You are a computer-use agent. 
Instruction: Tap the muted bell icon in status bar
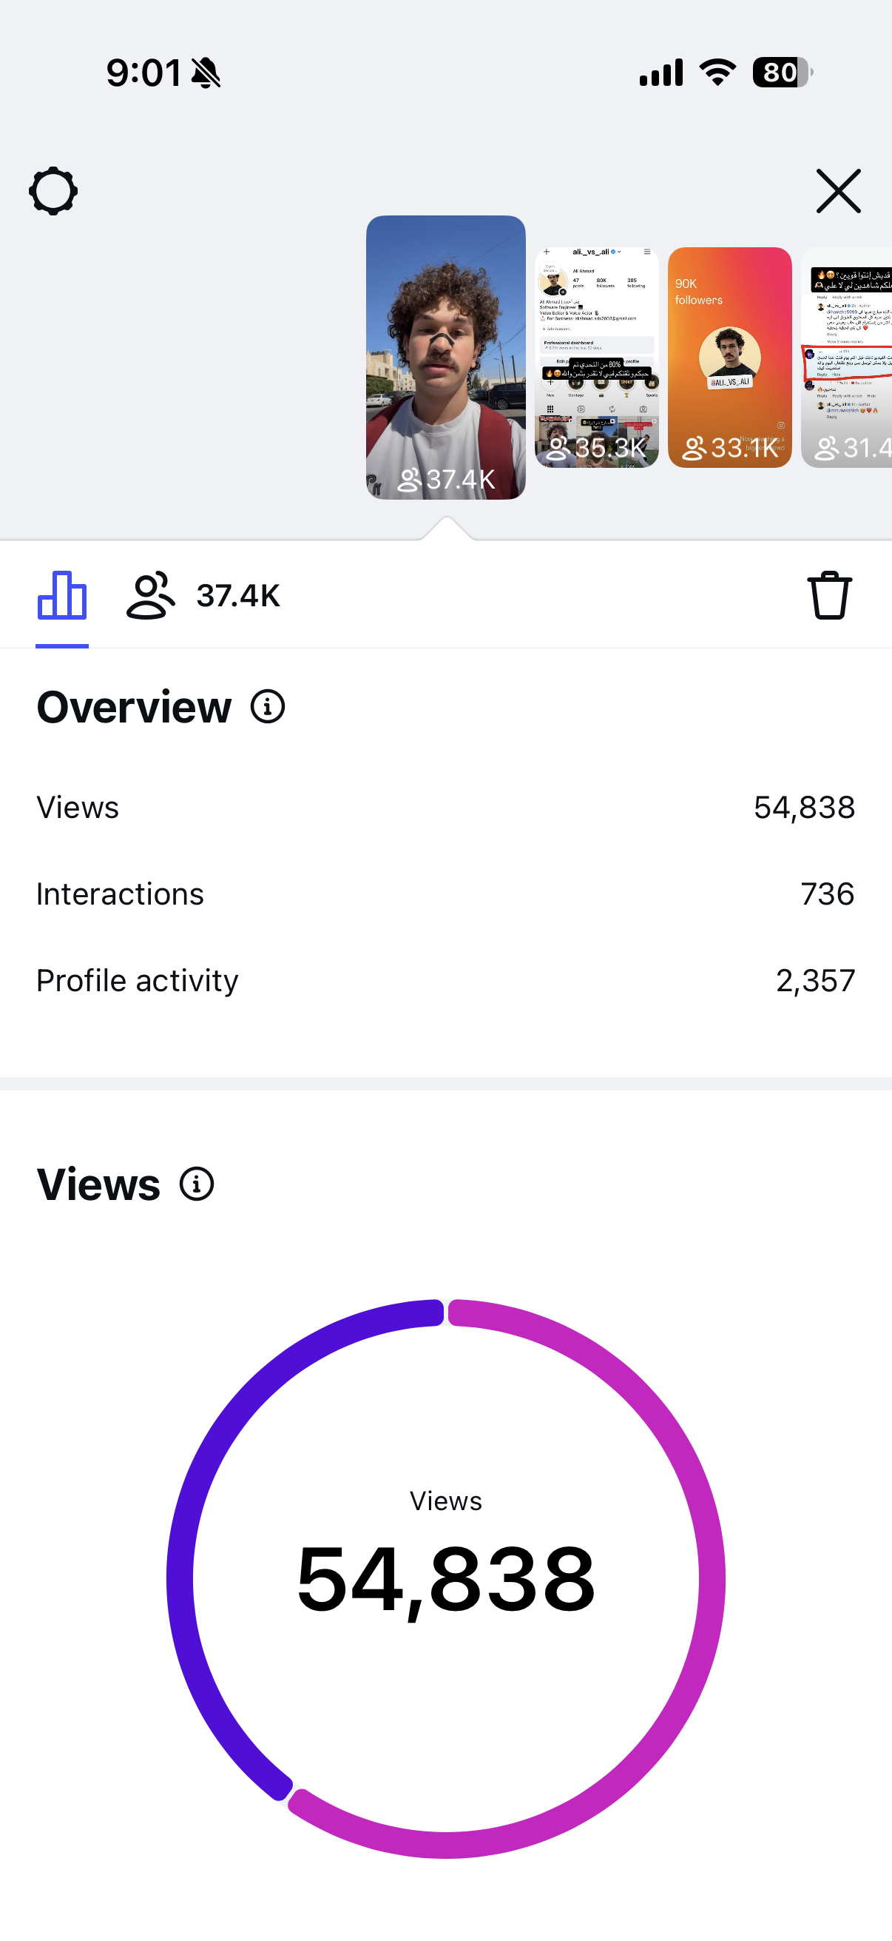point(206,73)
